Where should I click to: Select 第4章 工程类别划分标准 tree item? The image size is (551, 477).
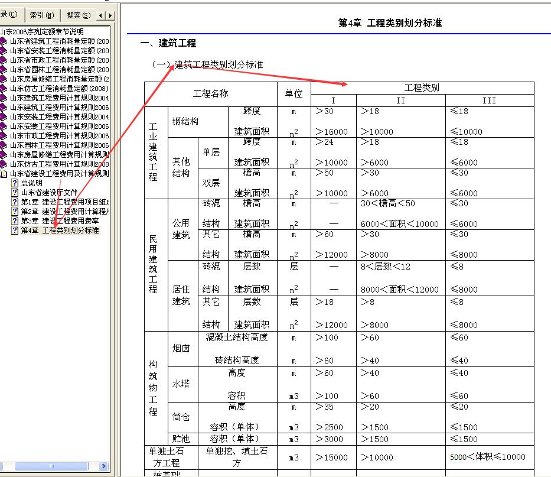pos(60,231)
